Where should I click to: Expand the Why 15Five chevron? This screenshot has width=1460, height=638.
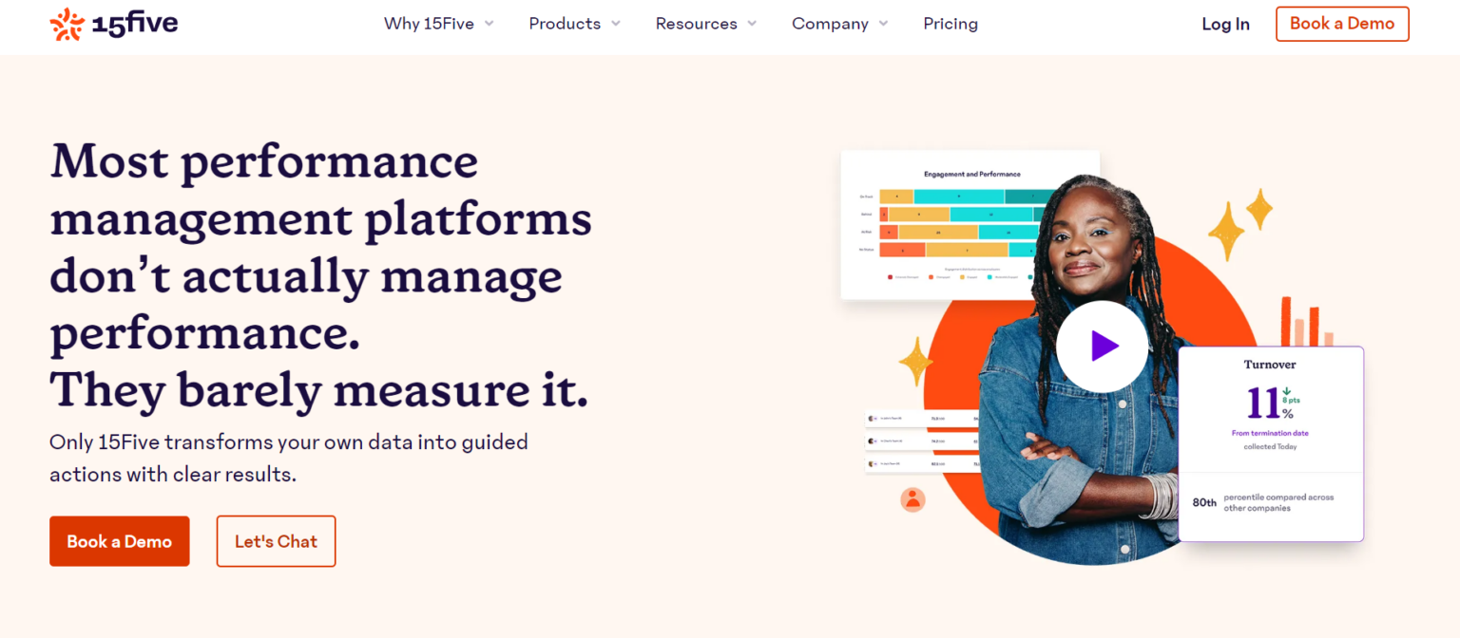pyautogui.click(x=490, y=24)
